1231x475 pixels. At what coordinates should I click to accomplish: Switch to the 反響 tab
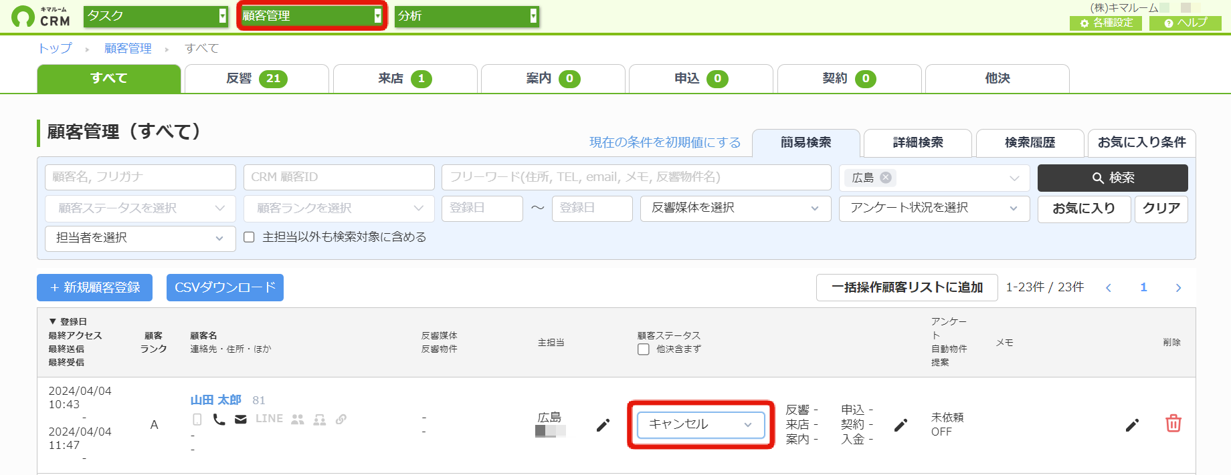pos(256,79)
